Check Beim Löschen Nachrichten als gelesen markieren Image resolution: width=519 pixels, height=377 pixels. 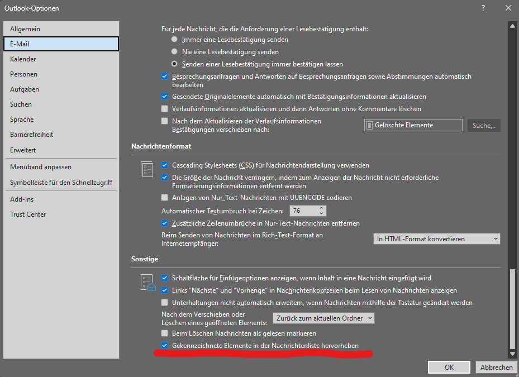click(x=164, y=333)
